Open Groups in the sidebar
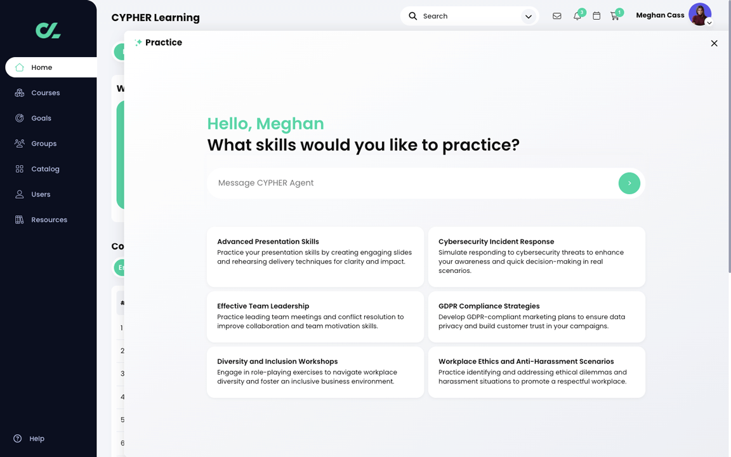 tap(44, 143)
